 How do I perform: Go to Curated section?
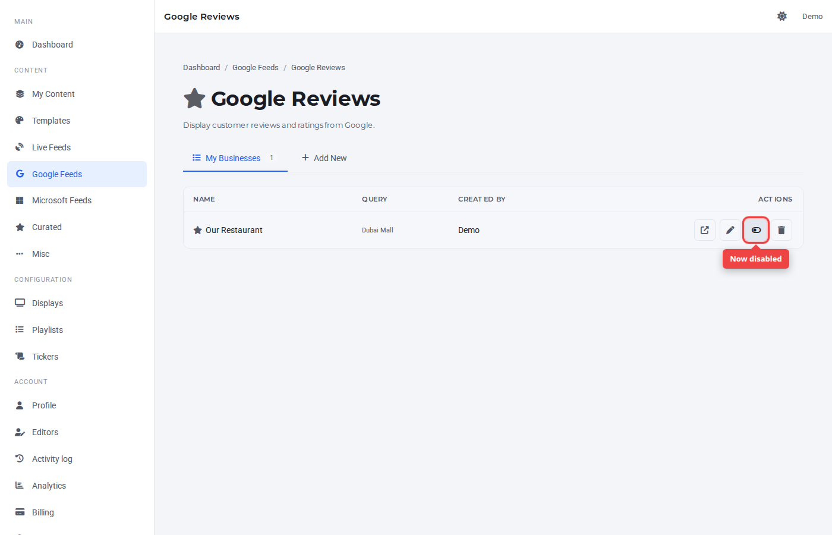77,227
